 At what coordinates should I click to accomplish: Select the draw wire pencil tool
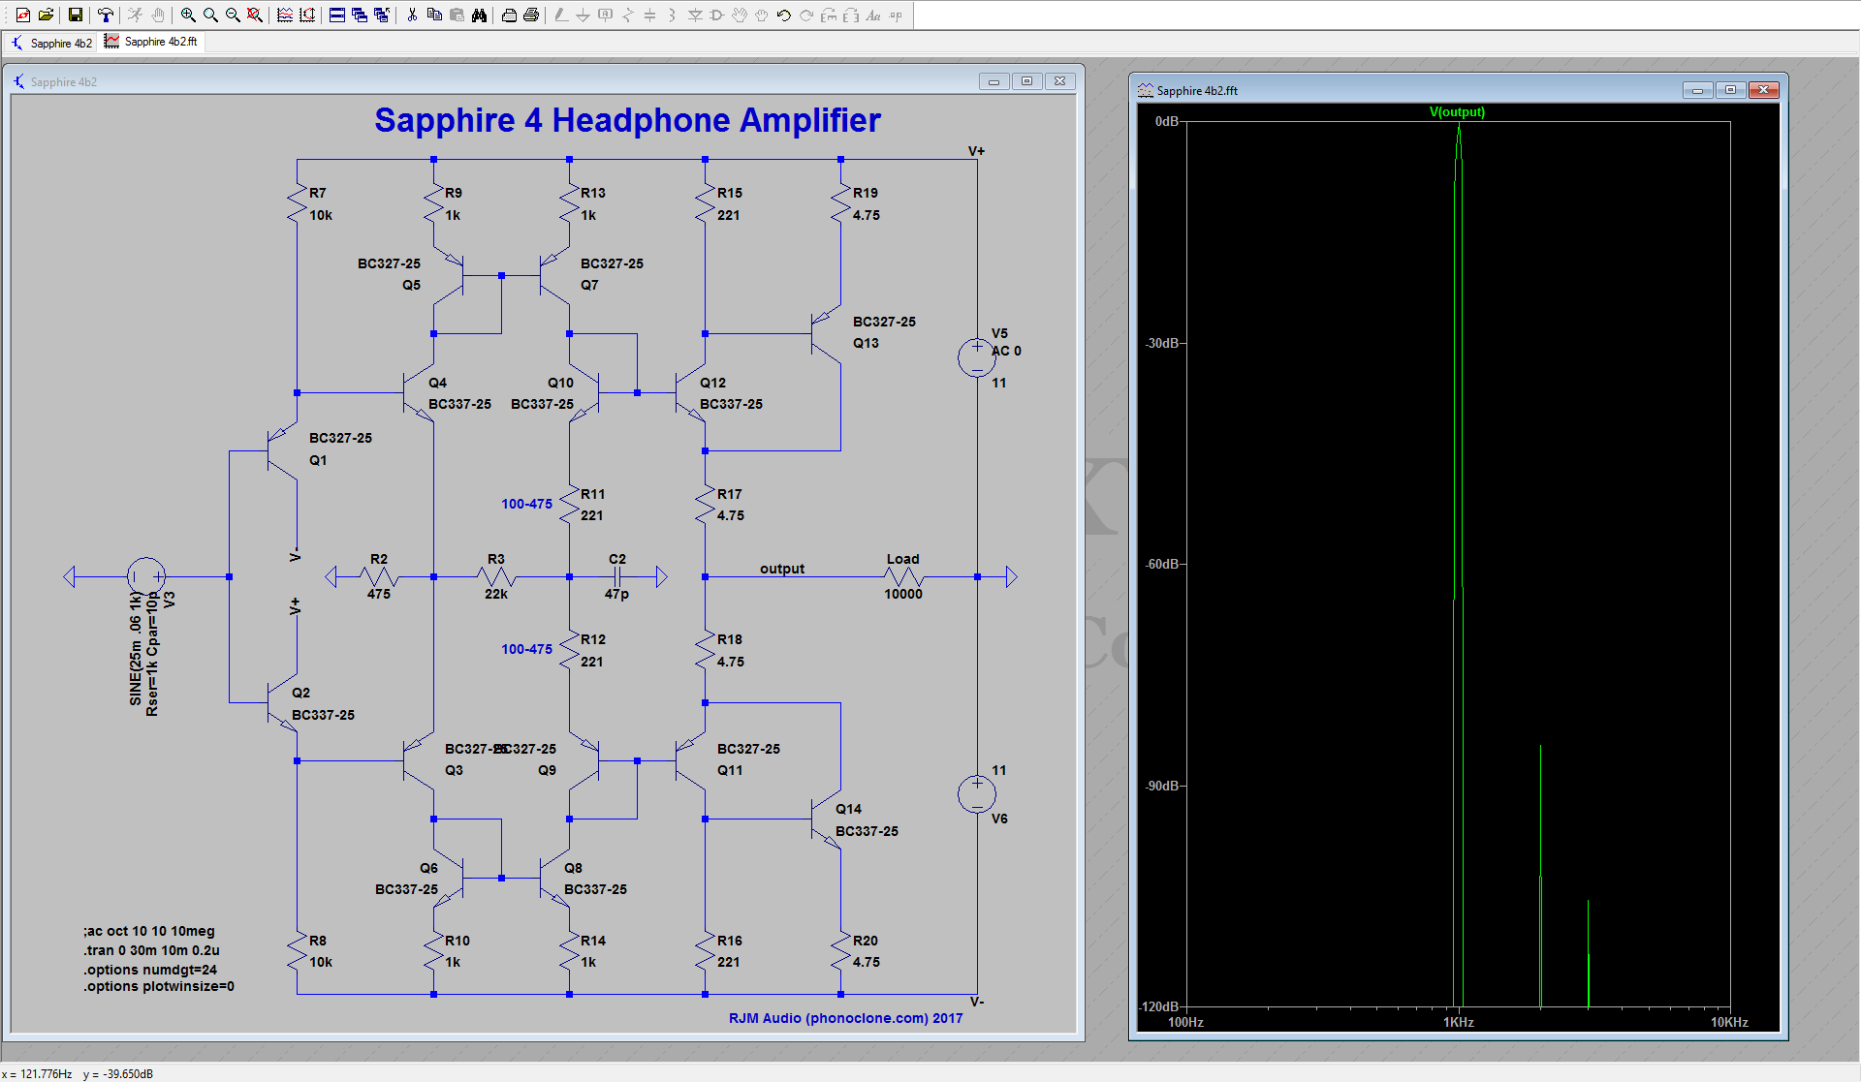click(561, 15)
